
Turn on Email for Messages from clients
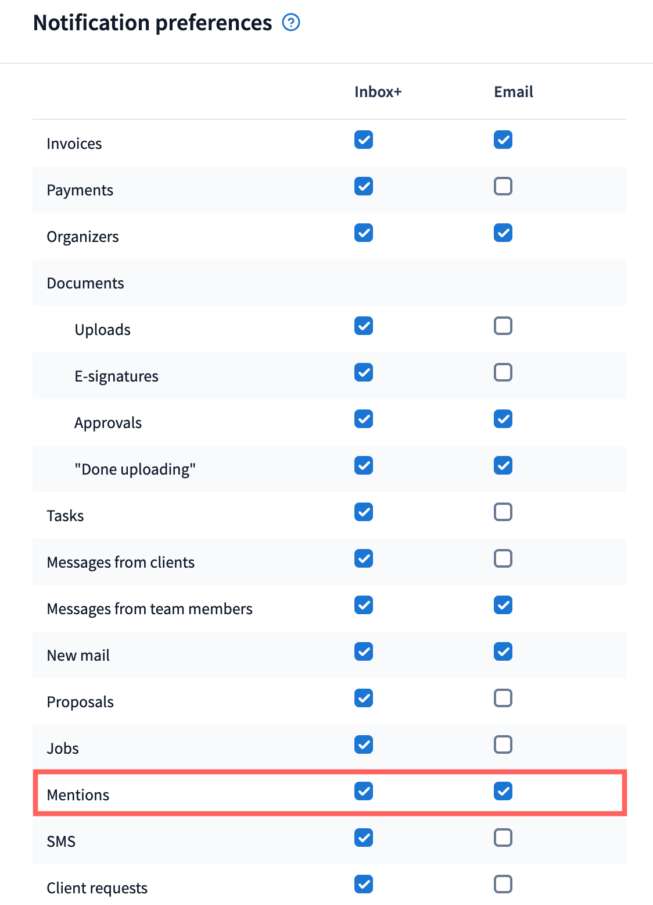coord(503,558)
